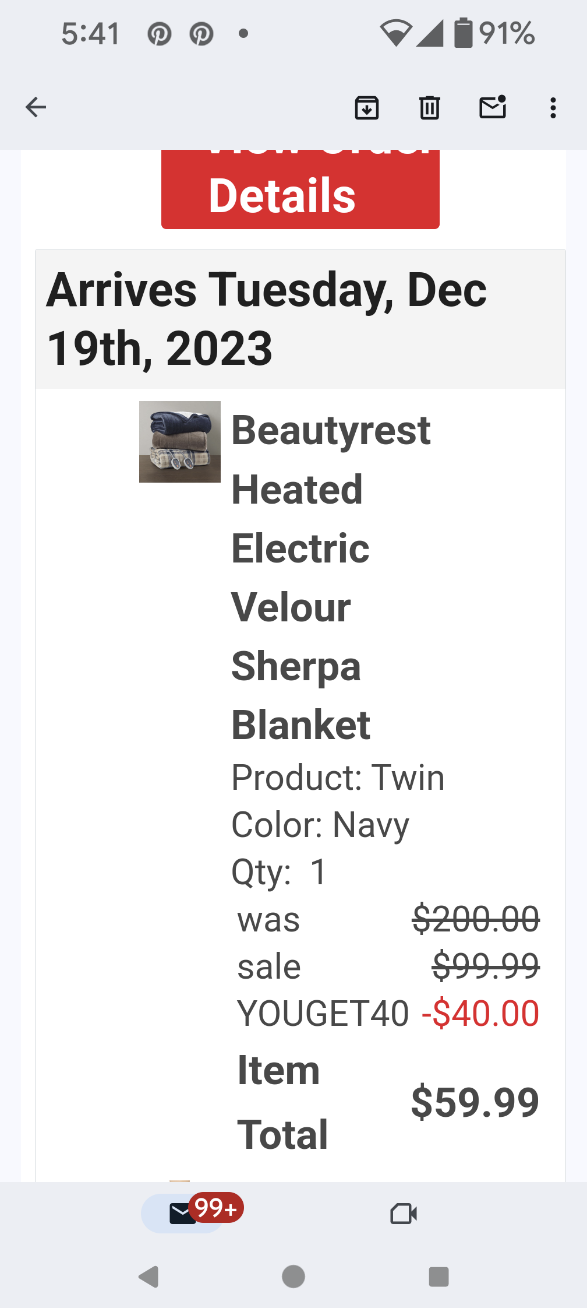Switch to the Mail tab with 99+ badge

pyautogui.click(x=183, y=1214)
